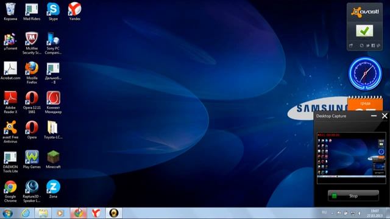Click the Yandex browser taskbar icon
Image resolution: width=390 pixels, height=219 pixels.
coord(96,213)
